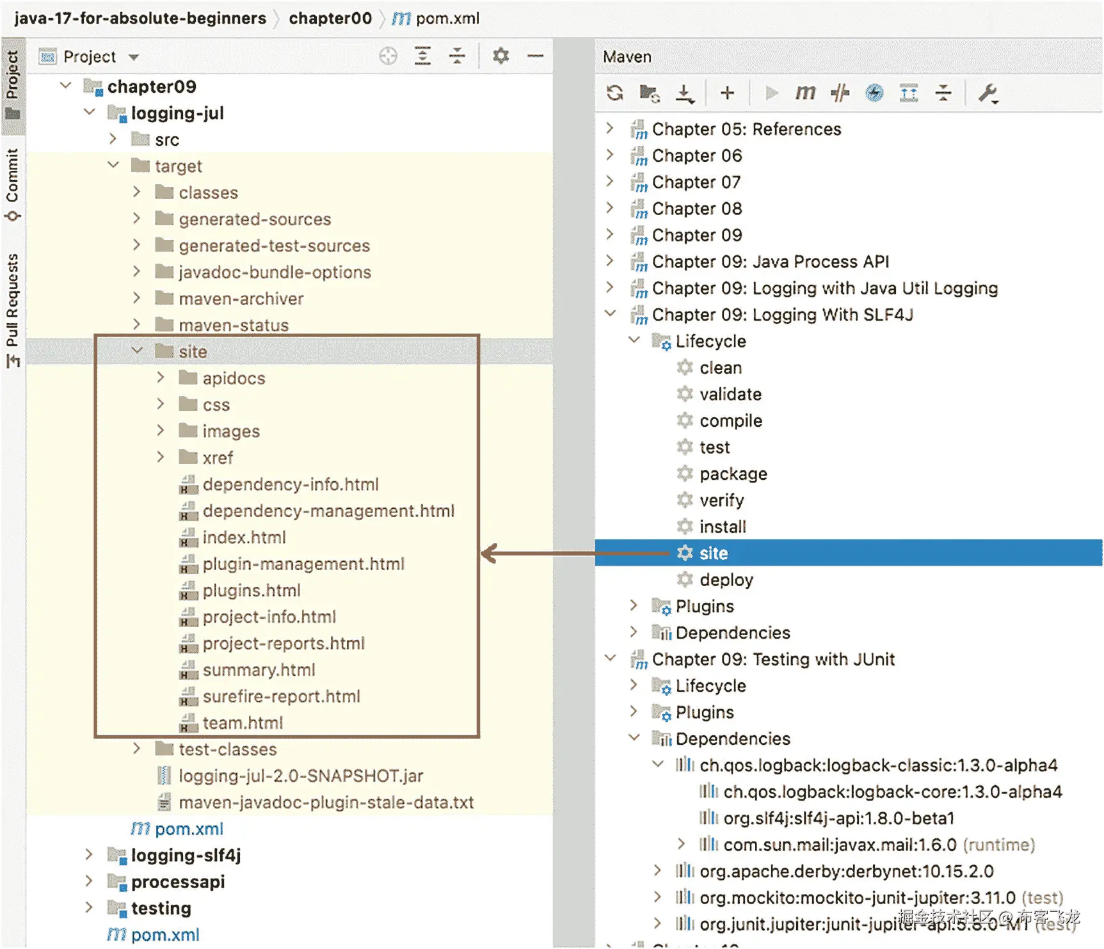
Task: Click Generate Sources and Update Folders icon
Action: (650, 93)
